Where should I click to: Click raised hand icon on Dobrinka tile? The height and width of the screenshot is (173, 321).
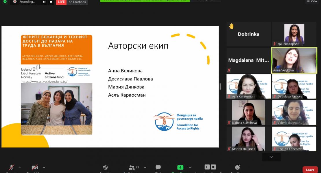[x=231, y=26]
